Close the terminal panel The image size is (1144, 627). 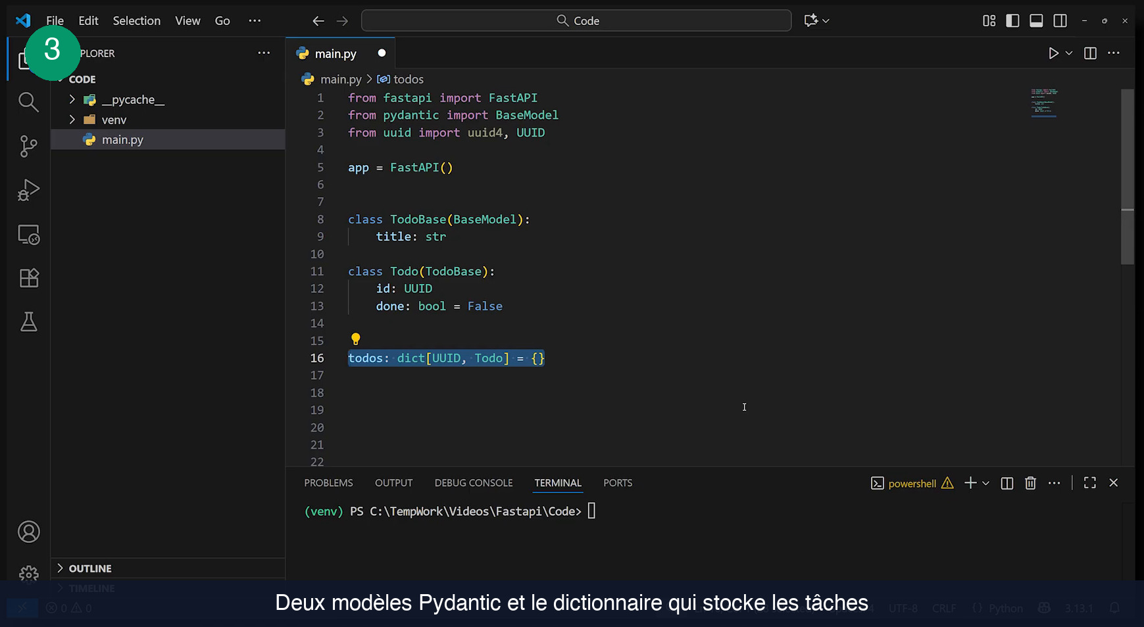pyautogui.click(x=1114, y=482)
